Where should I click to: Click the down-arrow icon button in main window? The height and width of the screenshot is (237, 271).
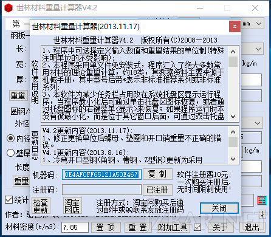[262, 214]
